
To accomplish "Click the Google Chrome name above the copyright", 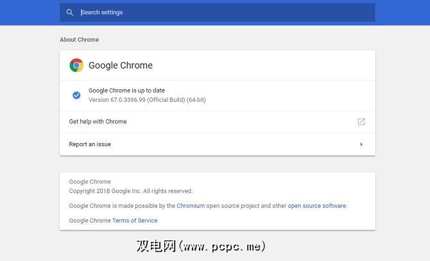I will point(90,182).
